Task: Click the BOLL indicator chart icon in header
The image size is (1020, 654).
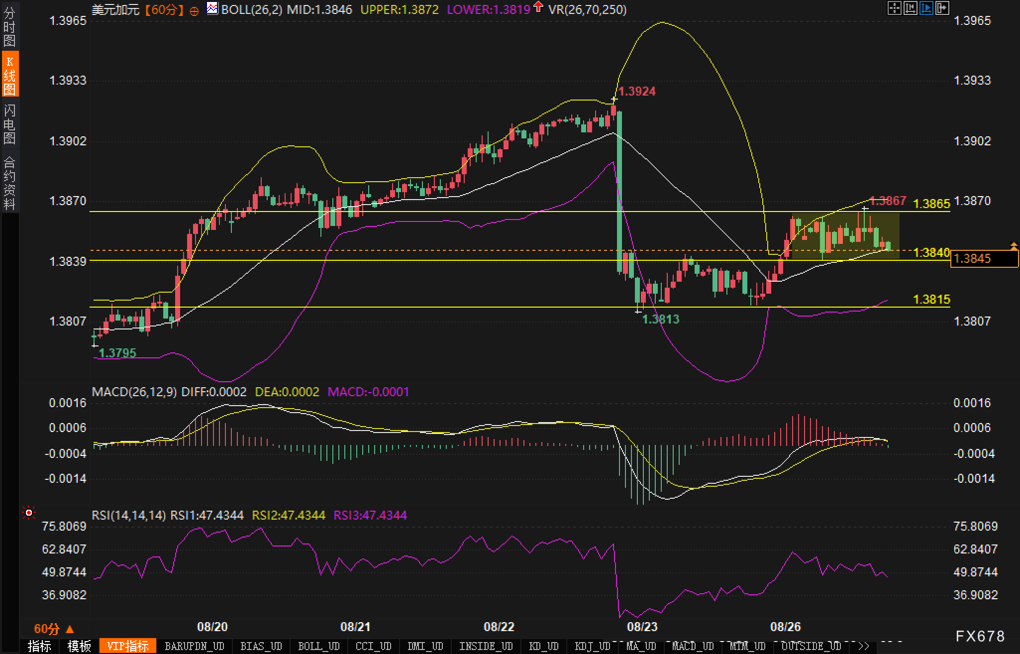Action: [x=212, y=8]
